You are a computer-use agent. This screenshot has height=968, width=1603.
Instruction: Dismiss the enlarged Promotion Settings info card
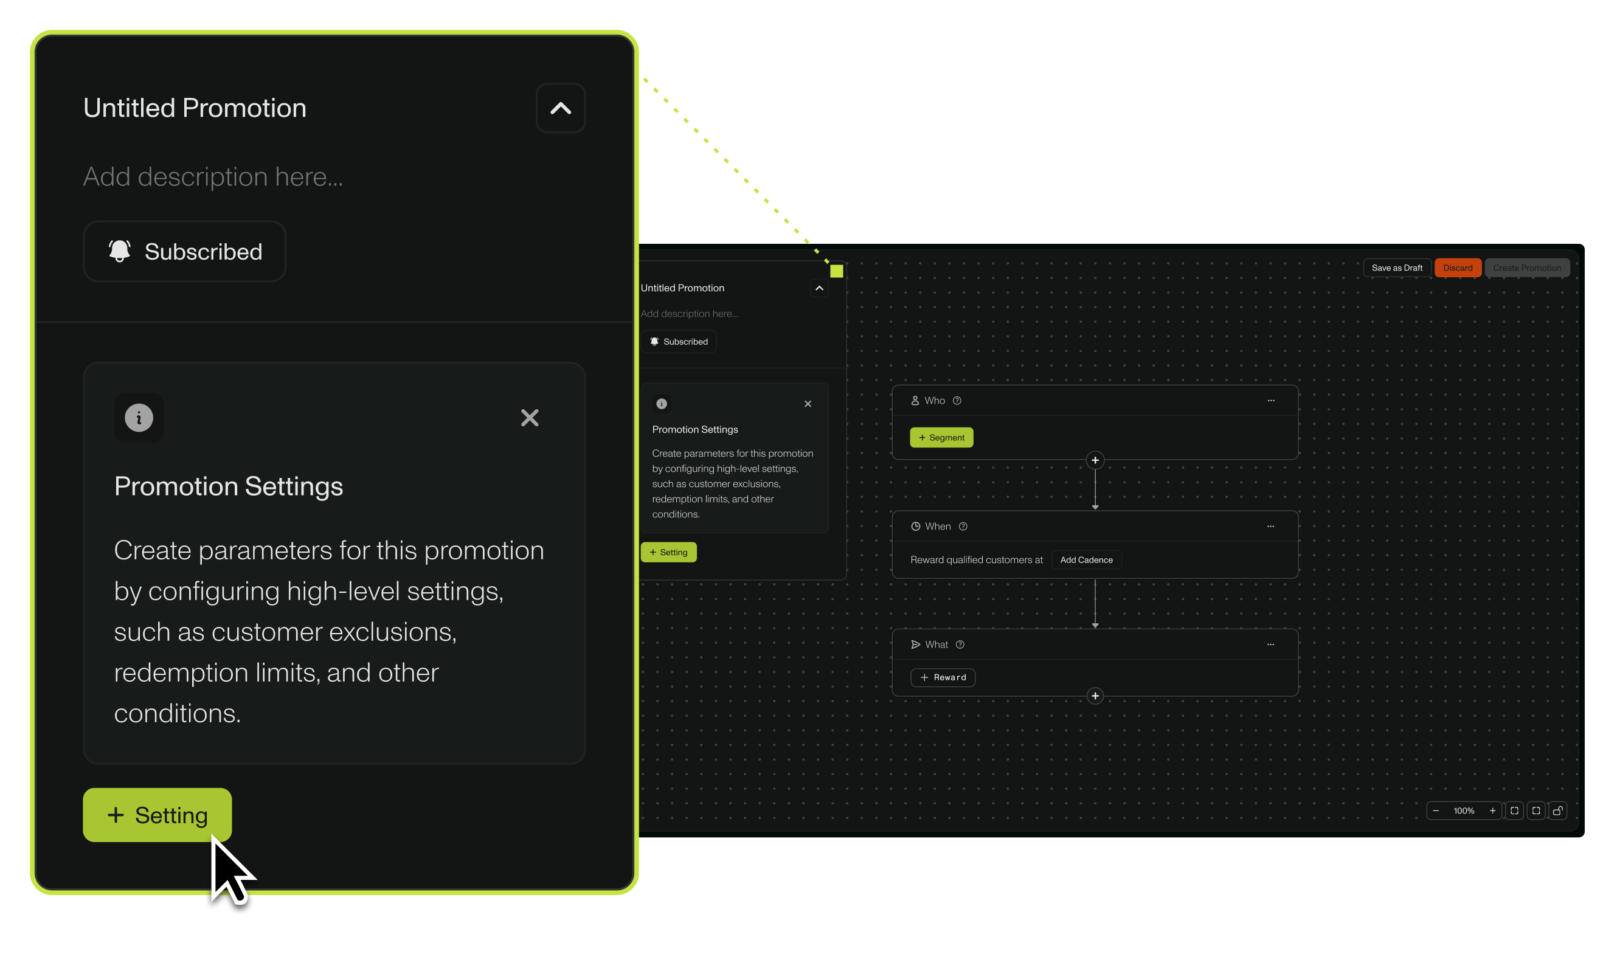530,418
